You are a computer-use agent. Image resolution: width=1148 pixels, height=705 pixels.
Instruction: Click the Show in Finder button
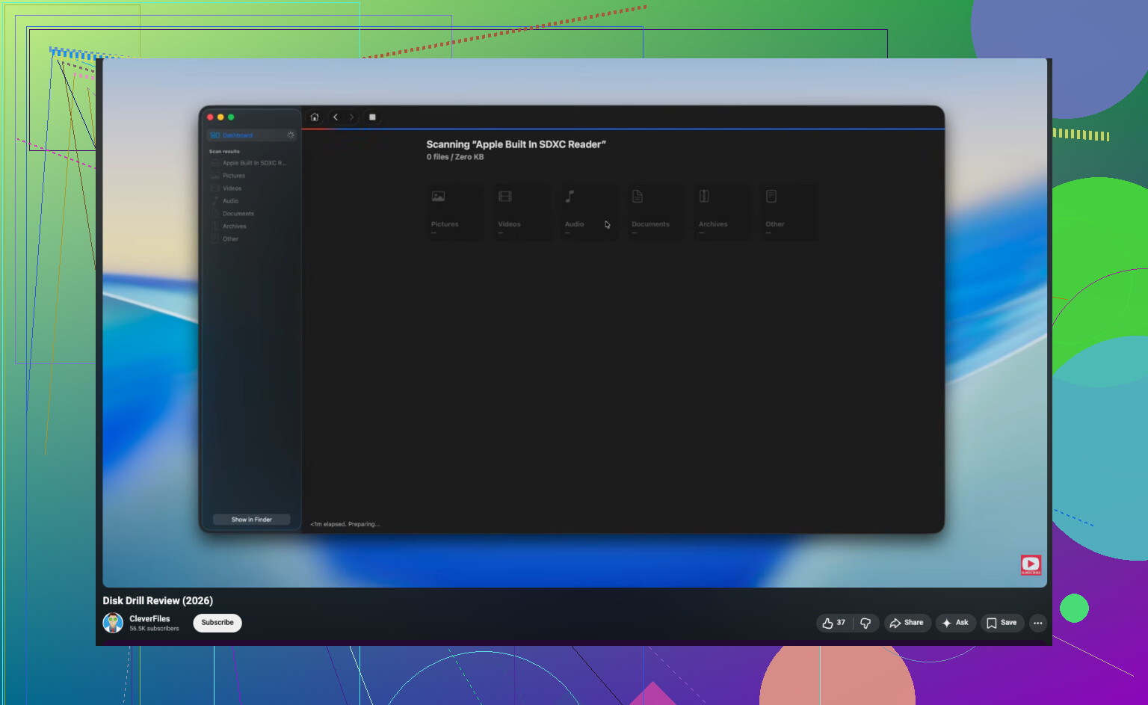[x=252, y=520]
